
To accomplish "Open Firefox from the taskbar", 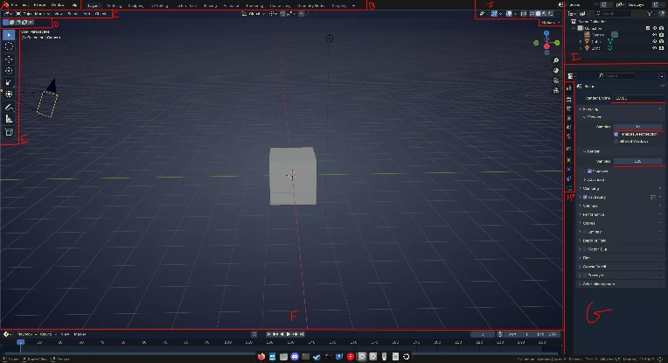I will pos(261,357).
